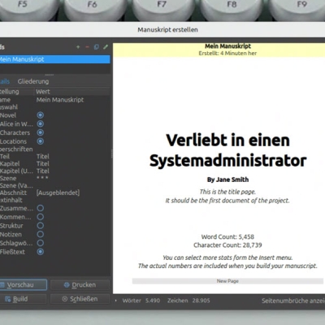Viewport: 325px width, 325px height.
Task: Toggle the Notizen content indicator
Action: click(x=41, y=234)
